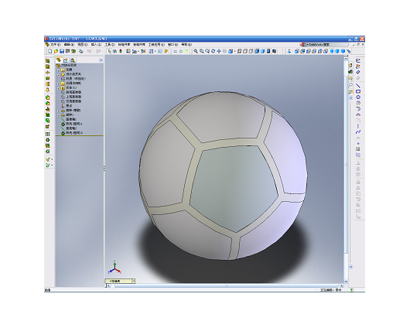This screenshot has width=410, height=328.
Task: Click the yellow rollback bar in the tree
Action: (80, 135)
